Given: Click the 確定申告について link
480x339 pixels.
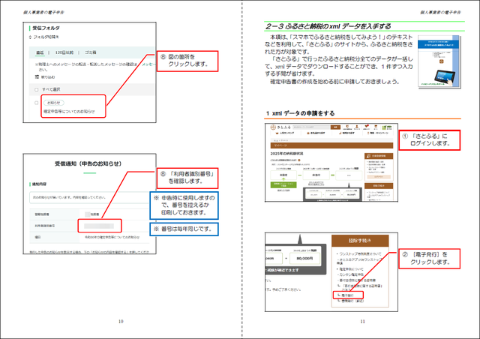Looking at the screenshot, I should pos(351,268).
